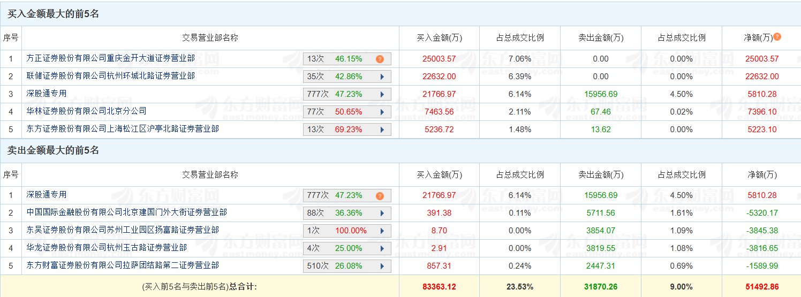Click blue arrow icon in 华林证券 row
Image resolution: width=801 pixels, height=297 pixels.
click(382, 112)
